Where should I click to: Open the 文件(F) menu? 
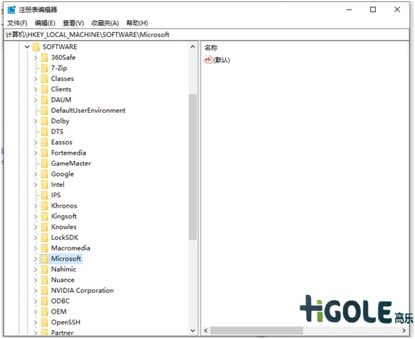[17, 23]
